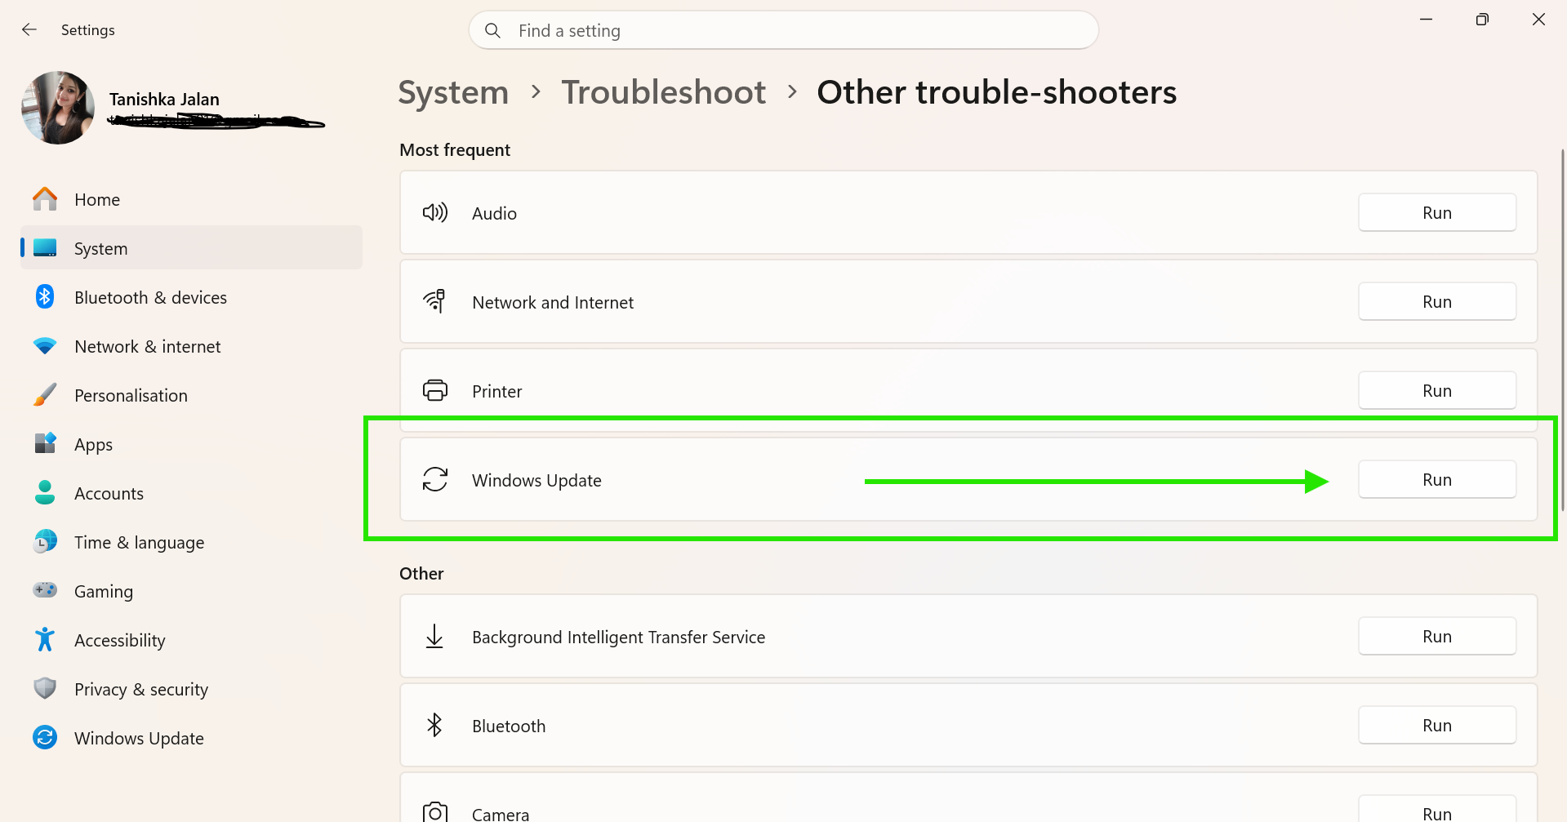Image resolution: width=1567 pixels, height=822 pixels.
Task: Run the Windows Update troubleshooter
Action: pyautogui.click(x=1437, y=479)
